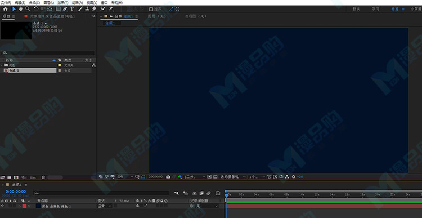
Task: Open the 动画(A) menu
Action: tap(77, 2)
